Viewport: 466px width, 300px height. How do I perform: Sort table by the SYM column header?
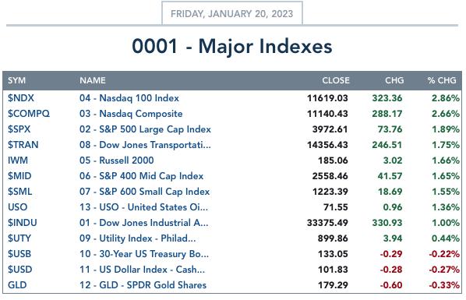click(16, 80)
